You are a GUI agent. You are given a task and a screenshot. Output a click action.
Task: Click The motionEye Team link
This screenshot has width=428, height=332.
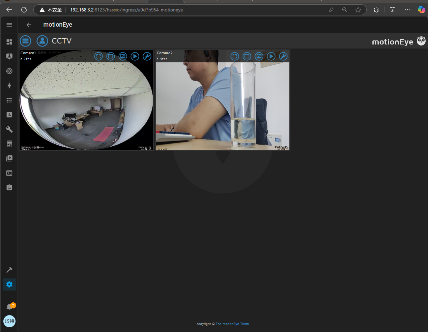[232, 324]
